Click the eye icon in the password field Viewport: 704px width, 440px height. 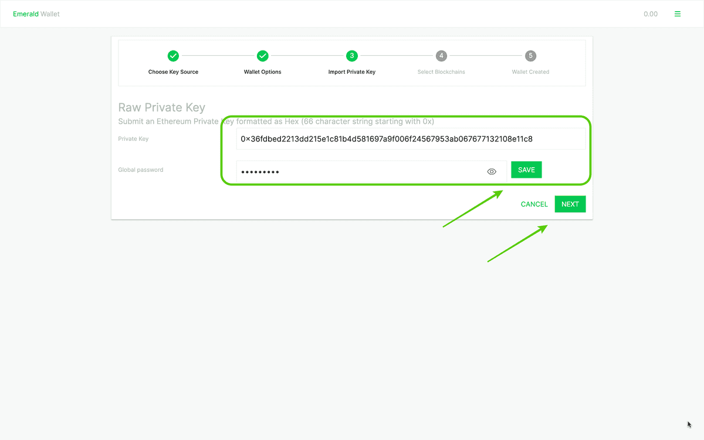(492, 171)
